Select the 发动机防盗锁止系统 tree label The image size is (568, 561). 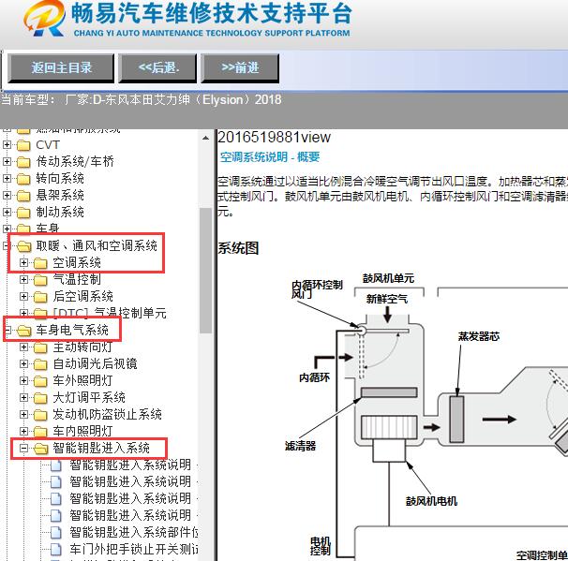pos(107,414)
